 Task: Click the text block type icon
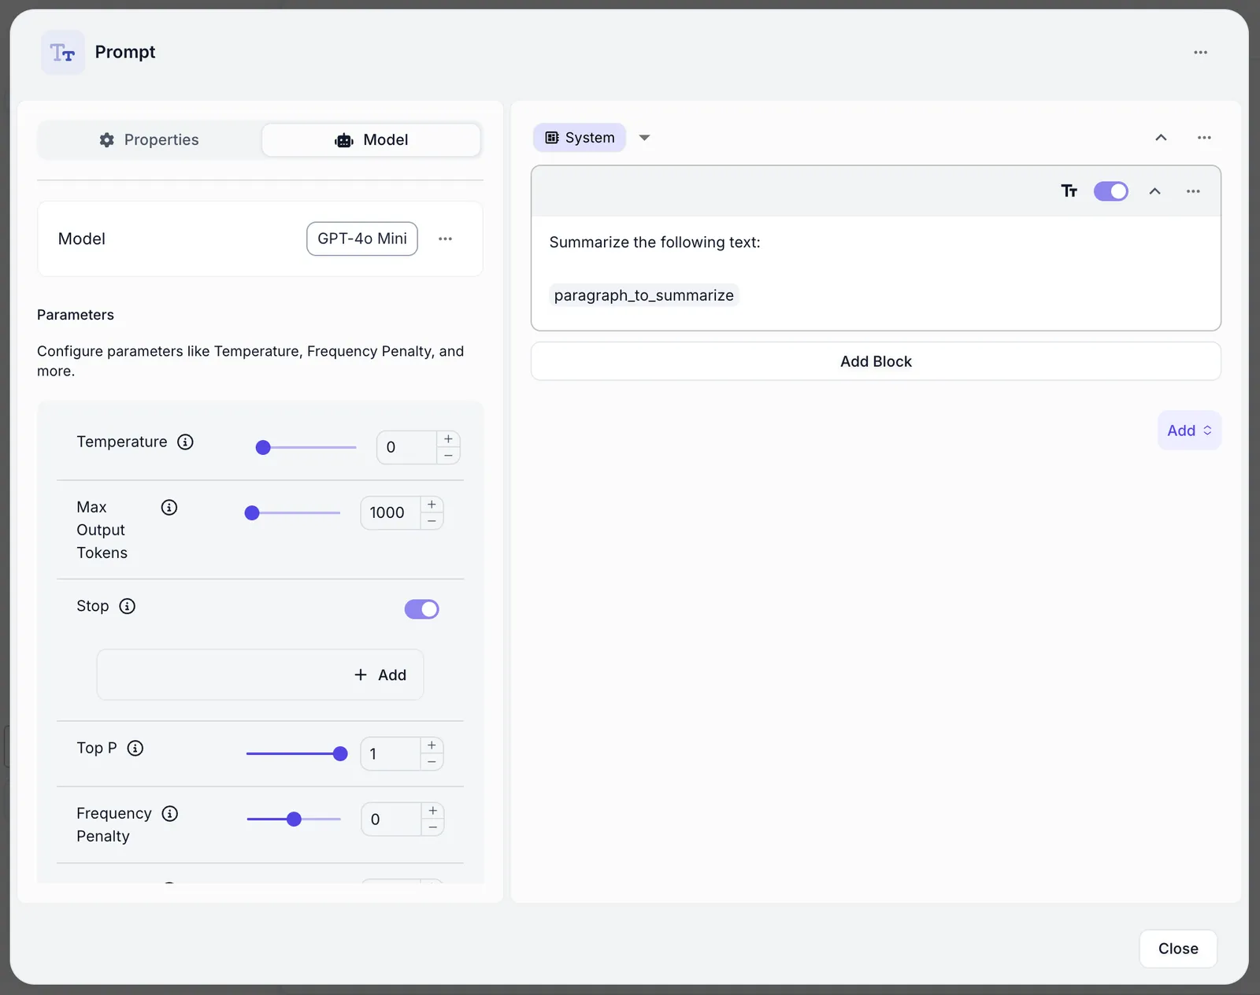[1069, 191]
